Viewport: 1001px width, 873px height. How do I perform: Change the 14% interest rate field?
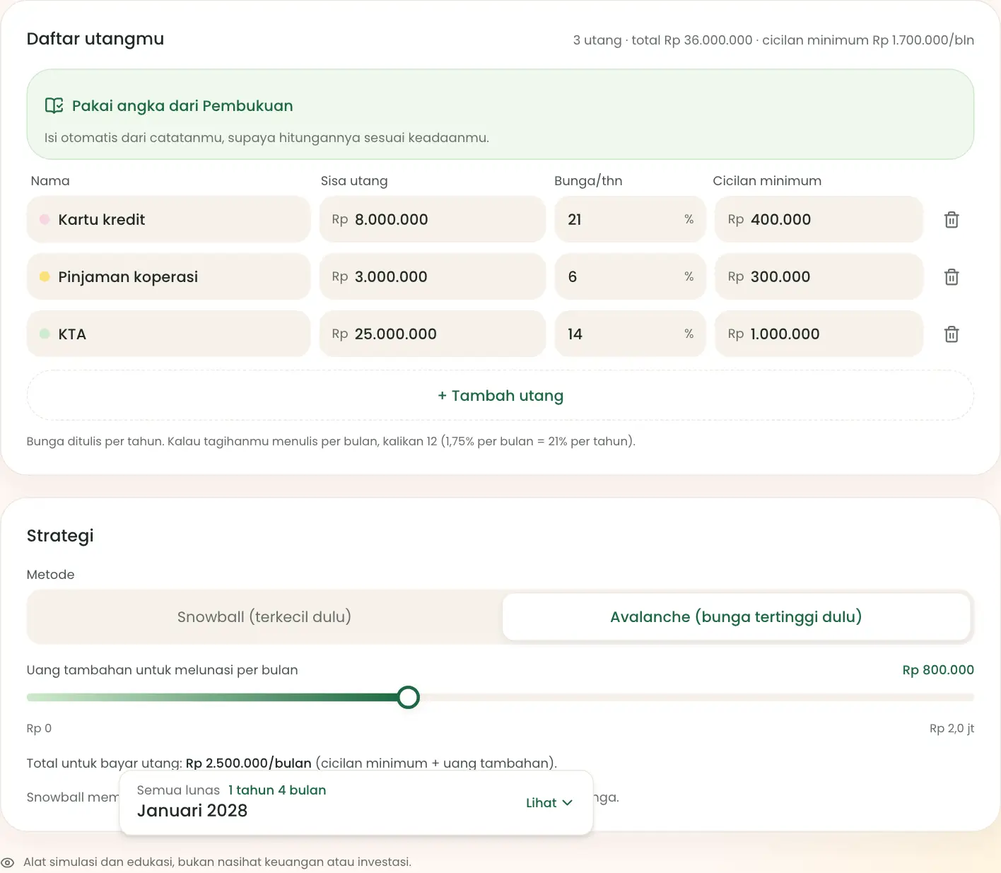(x=631, y=334)
